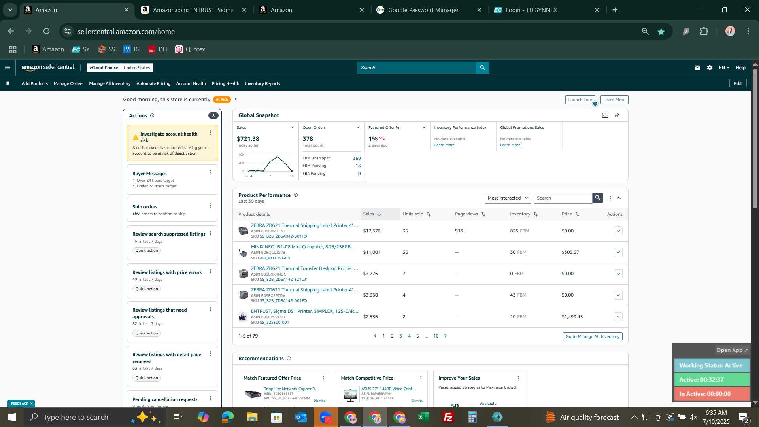The width and height of the screenshot is (759, 427).
Task: Click the Product Performance info icon
Action: point(296,195)
